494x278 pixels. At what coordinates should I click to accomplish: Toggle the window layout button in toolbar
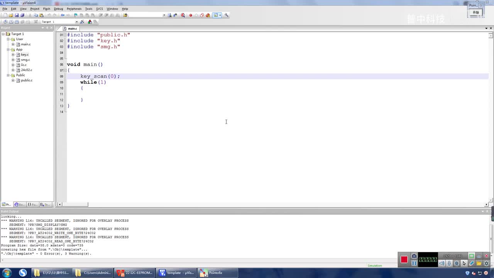click(x=216, y=15)
